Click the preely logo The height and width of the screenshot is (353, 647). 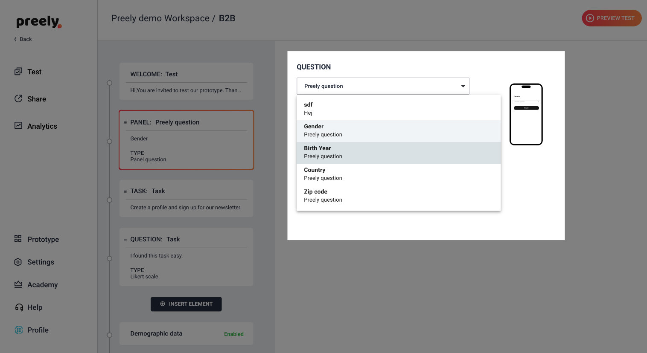pyautogui.click(x=39, y=22)
